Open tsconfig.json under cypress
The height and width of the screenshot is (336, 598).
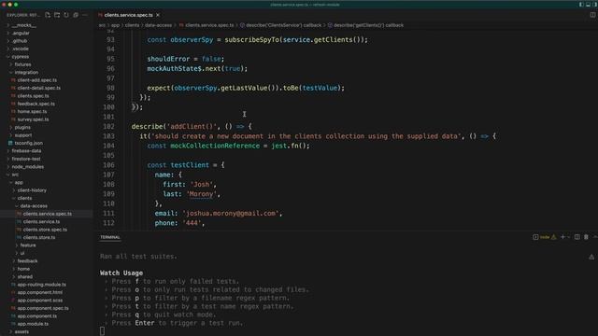click(29, 143)
